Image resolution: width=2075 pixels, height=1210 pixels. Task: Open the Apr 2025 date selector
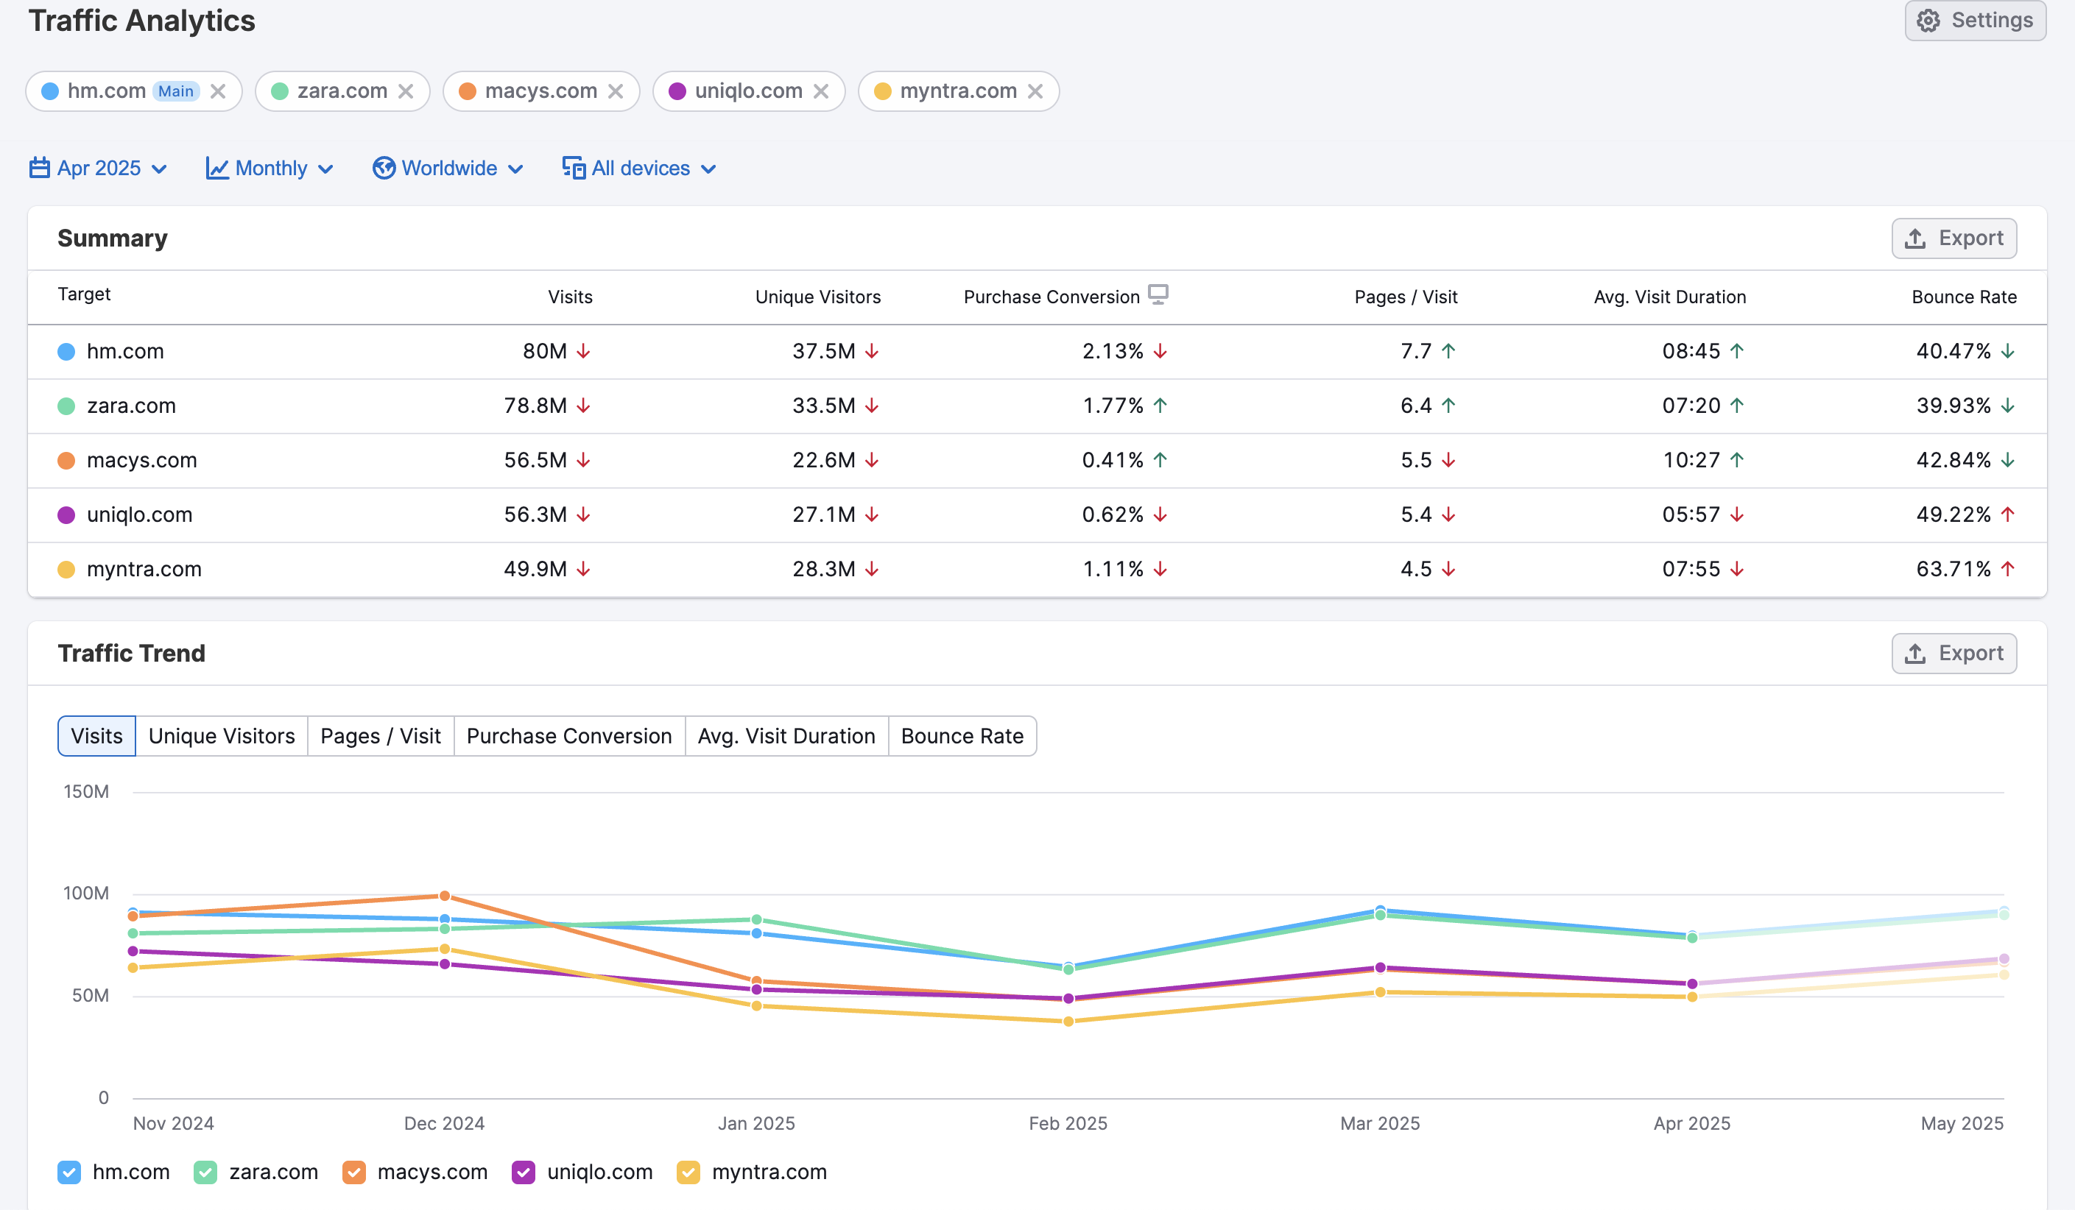point(97,168)
